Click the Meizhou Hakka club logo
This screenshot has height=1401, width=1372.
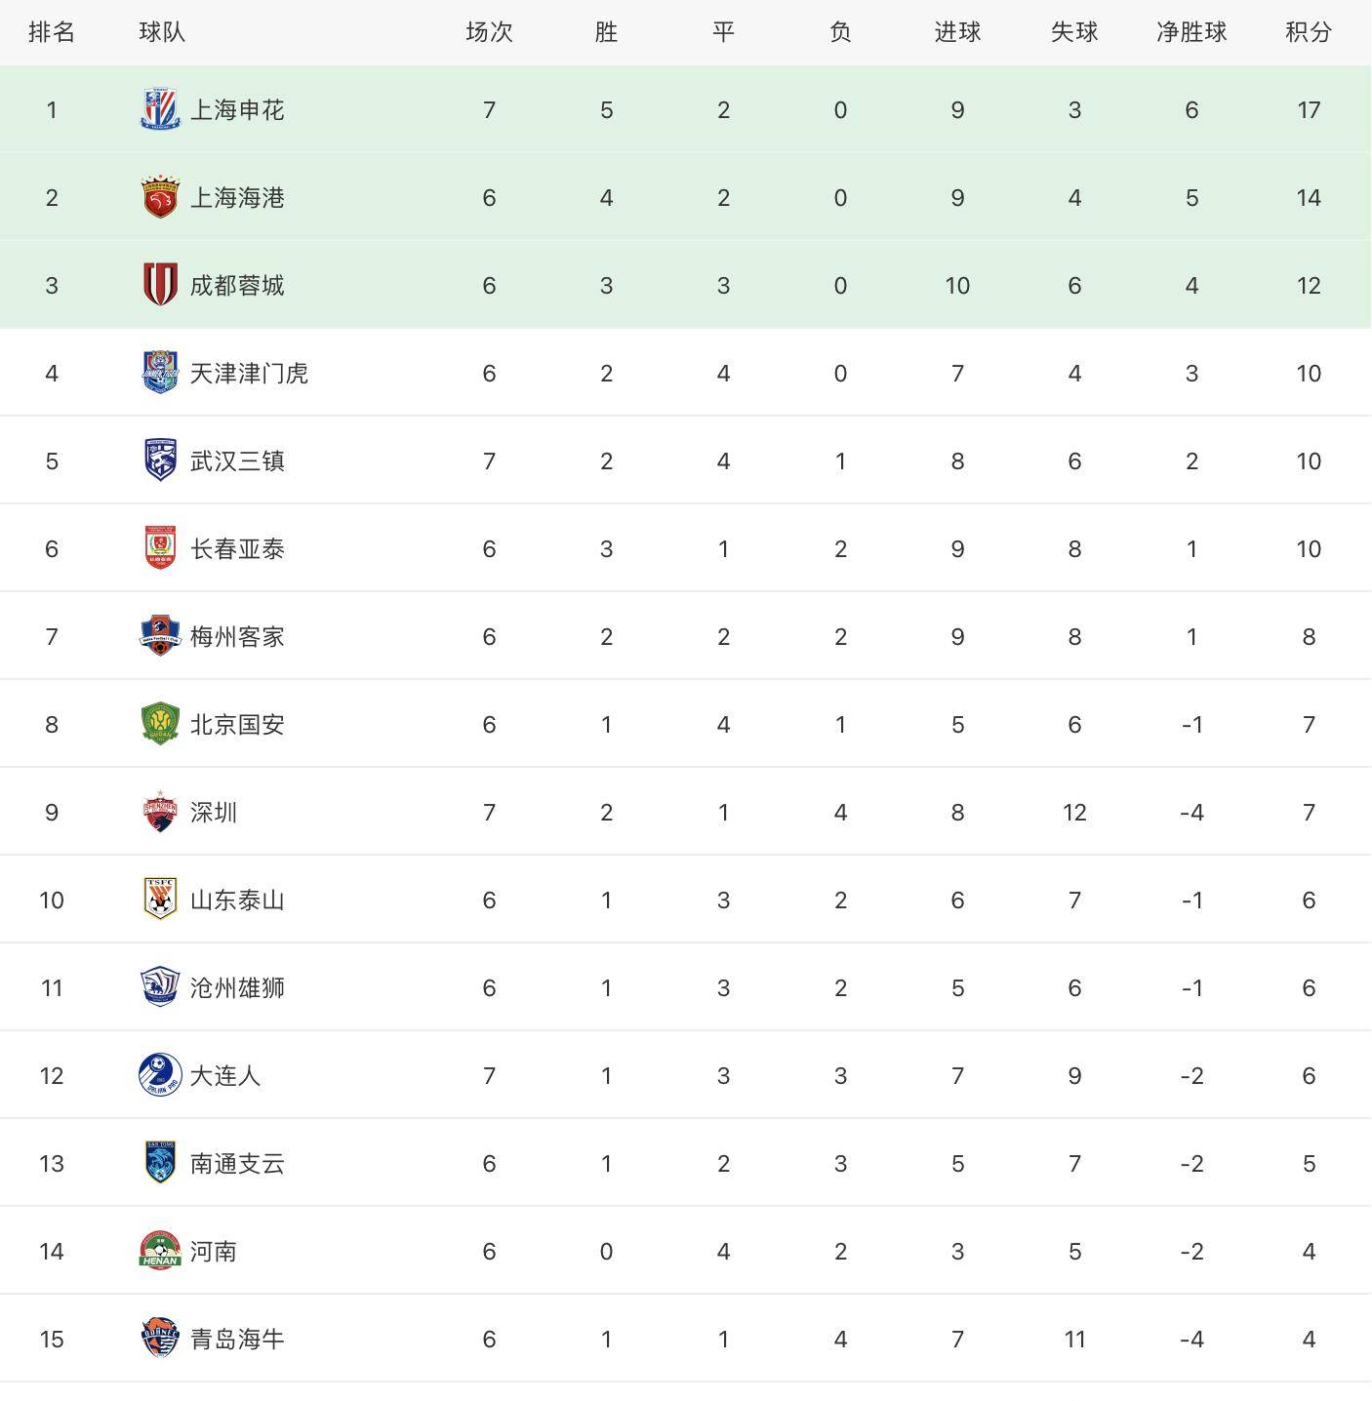click(160, 636)
